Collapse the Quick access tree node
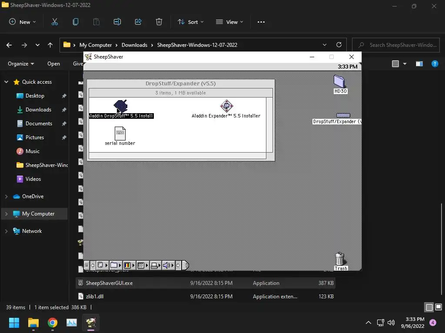This screenshot has height=333, width=445. pos(6,82)
